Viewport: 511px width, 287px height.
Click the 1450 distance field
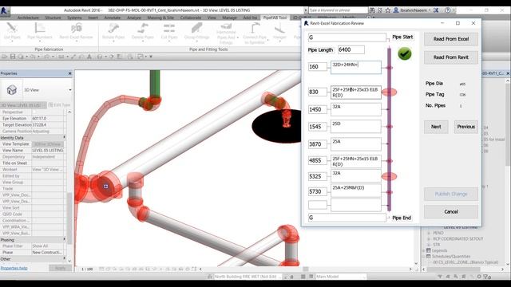[318, 110]
